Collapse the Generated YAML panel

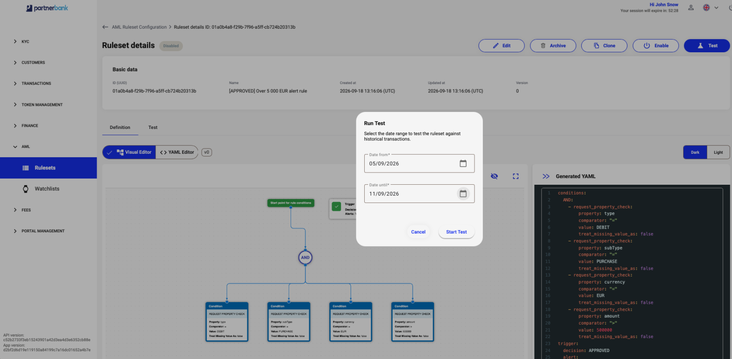point(546,176)
